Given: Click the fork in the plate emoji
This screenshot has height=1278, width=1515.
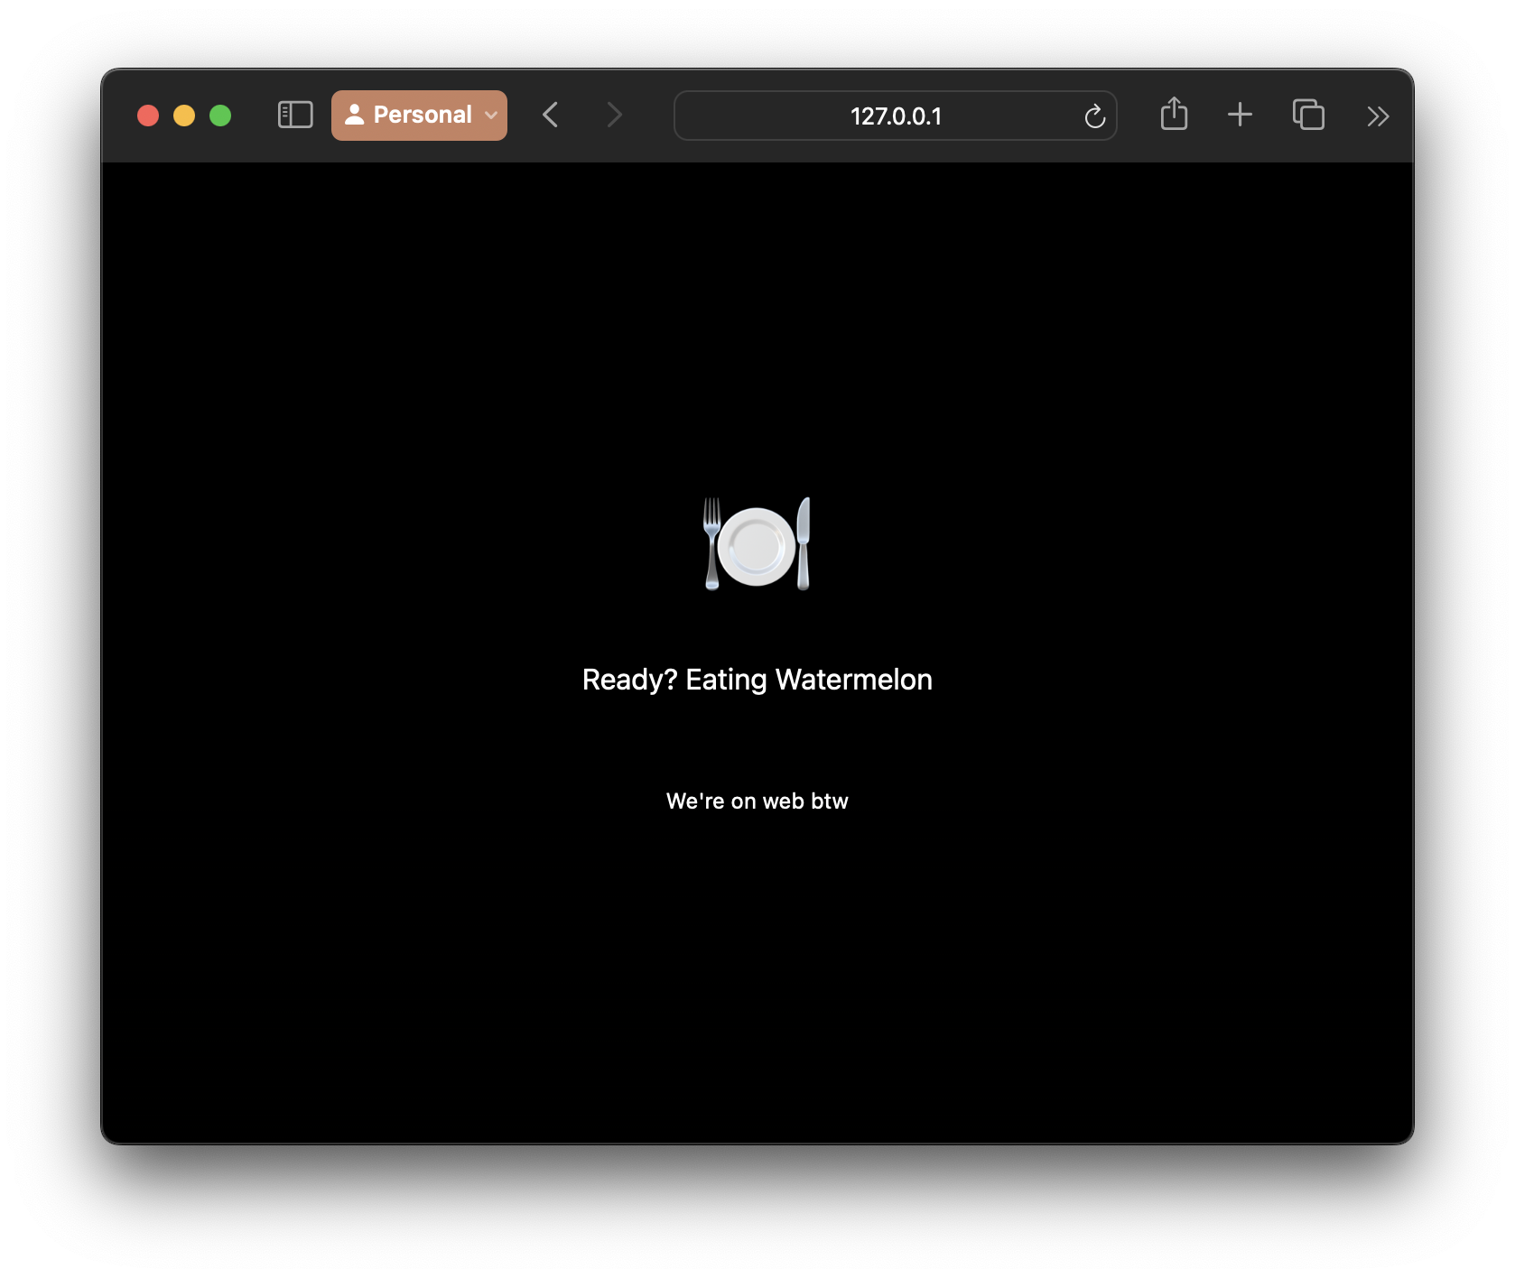Looking at the screenshot, I should coord(712,543).
